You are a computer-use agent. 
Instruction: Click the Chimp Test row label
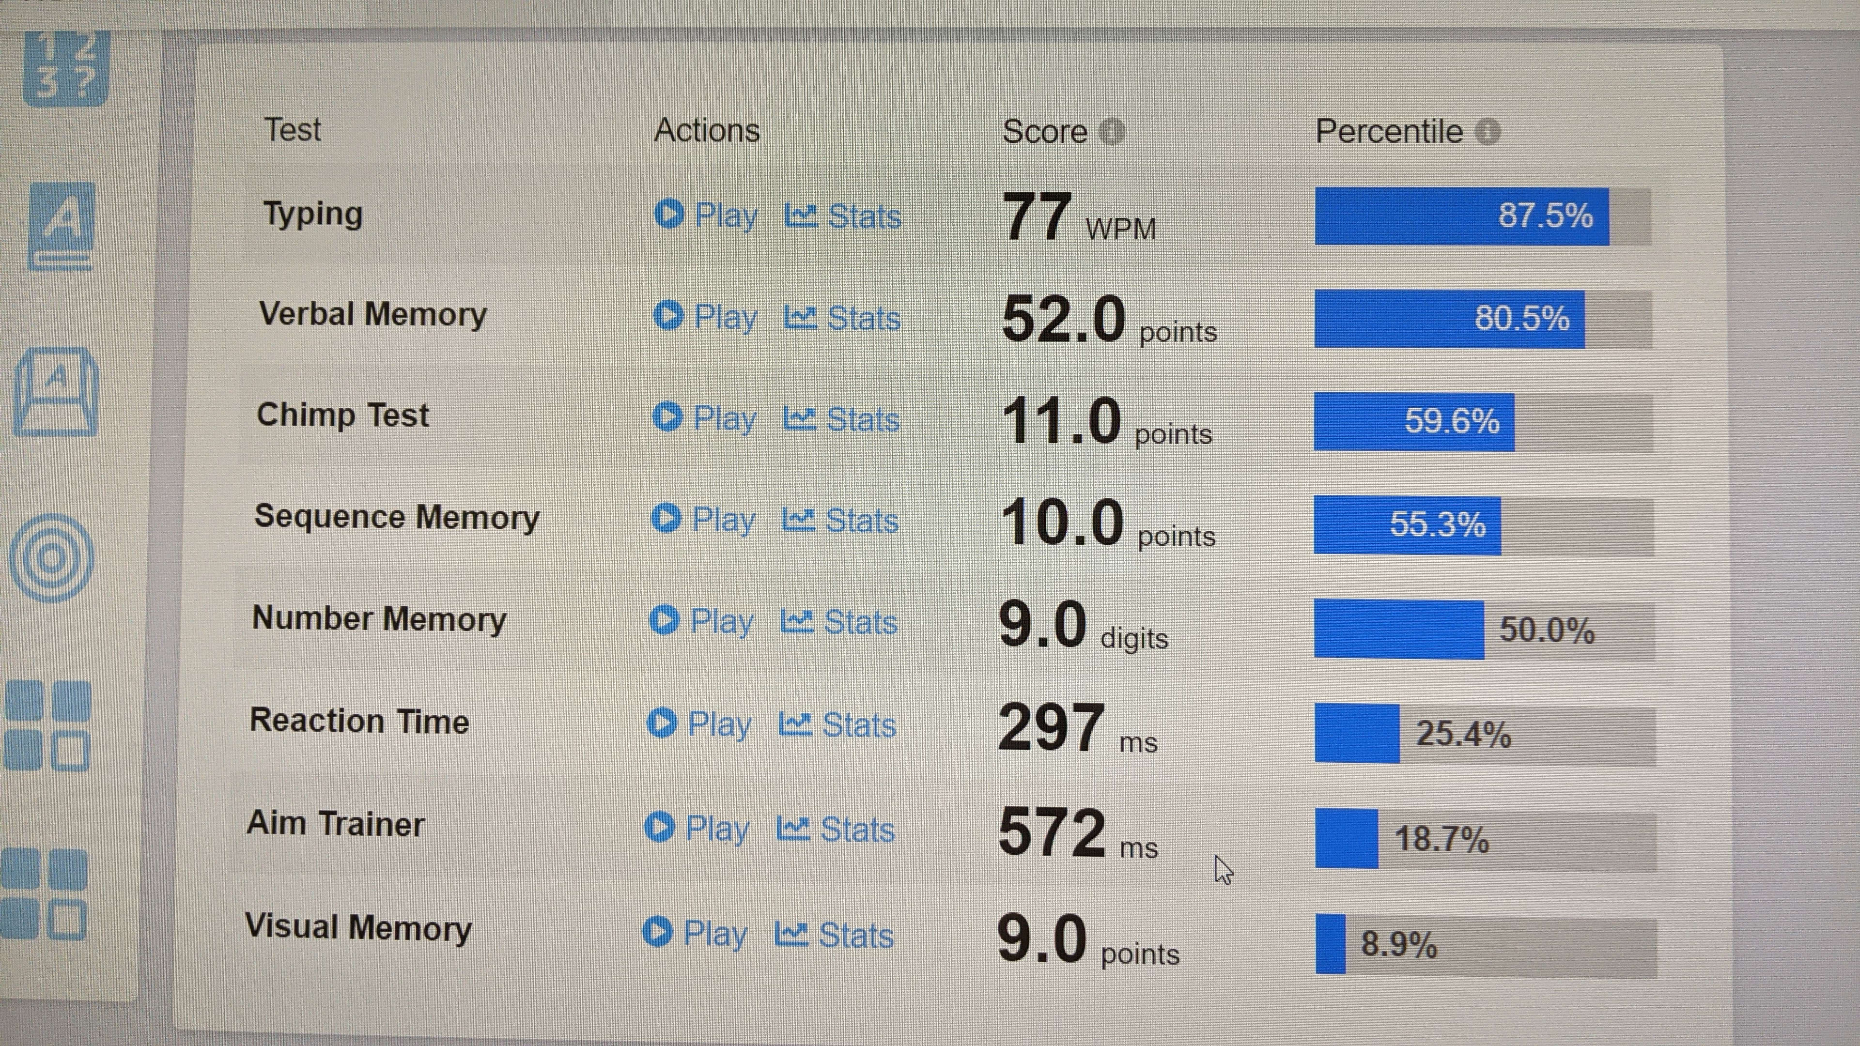click(x=343, y=415)
